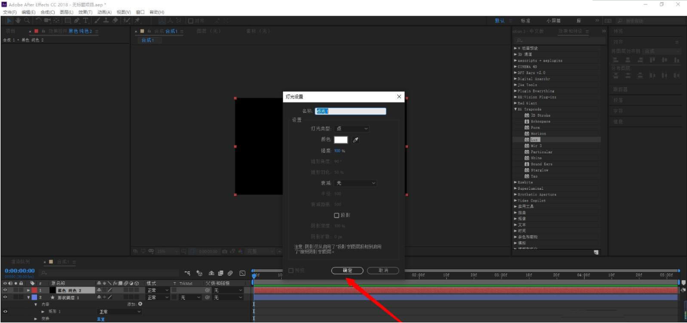Select the Pen tool
This screenshot has width=687, height=323.
[x=76, y=21]
